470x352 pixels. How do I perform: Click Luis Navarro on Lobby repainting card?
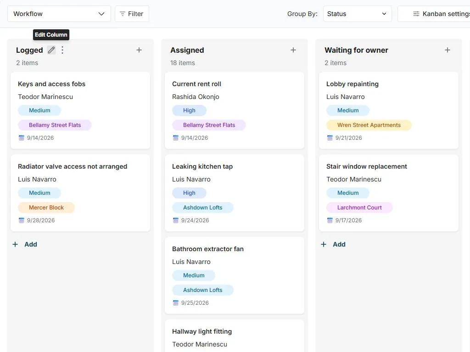(345, 97)
